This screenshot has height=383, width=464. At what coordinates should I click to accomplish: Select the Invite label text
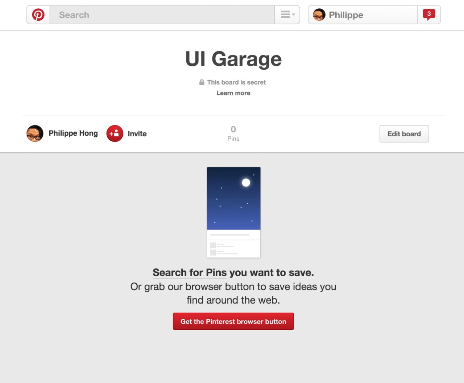coord(137,133)
